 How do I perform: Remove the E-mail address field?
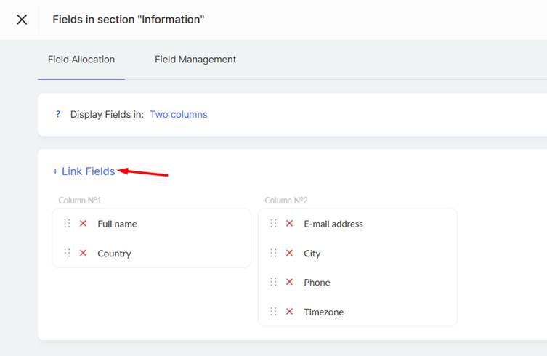tap(289, 223)
